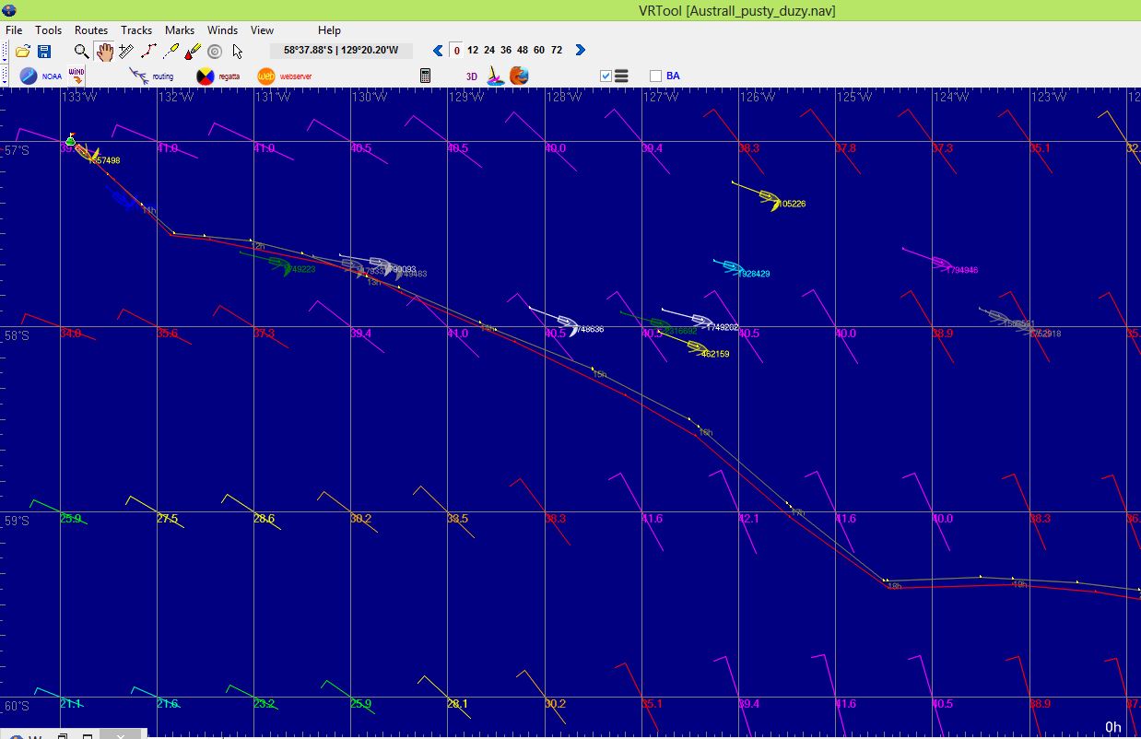Click the target circles mark tool
1141x739 pixels.
215,52
